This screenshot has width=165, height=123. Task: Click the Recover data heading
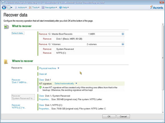tap(15, 15)
